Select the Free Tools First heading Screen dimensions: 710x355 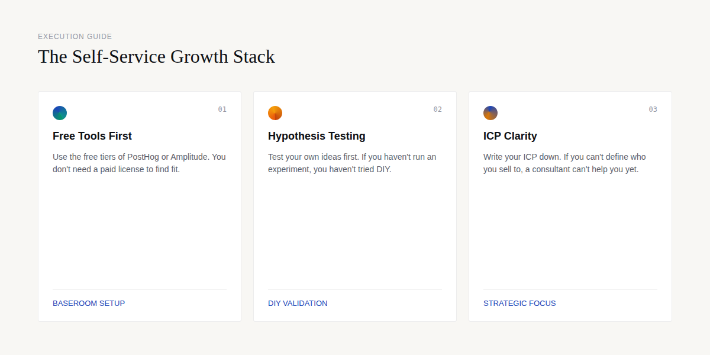pos(92,136)
